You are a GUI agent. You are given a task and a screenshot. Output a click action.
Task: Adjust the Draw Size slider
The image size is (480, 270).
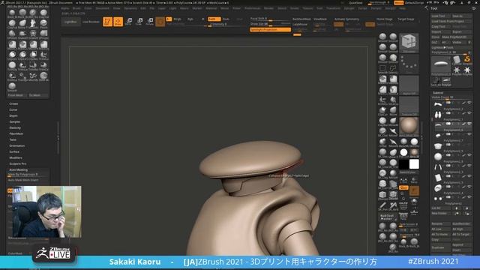pyautogui.click(x=270, y=24)
